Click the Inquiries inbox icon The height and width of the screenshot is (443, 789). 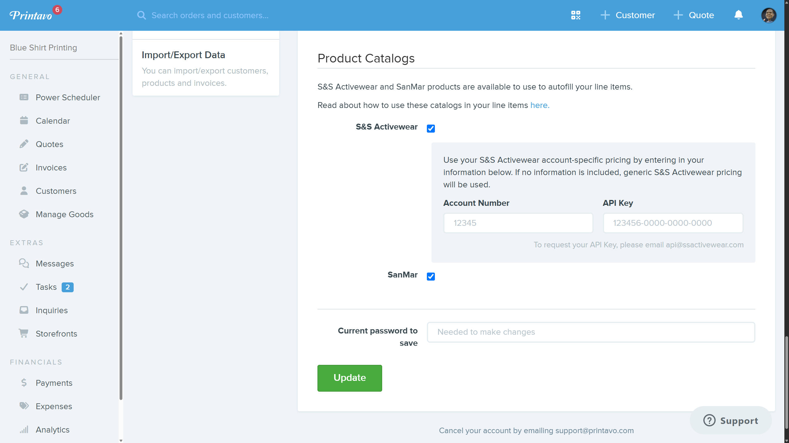pos(24,310)
